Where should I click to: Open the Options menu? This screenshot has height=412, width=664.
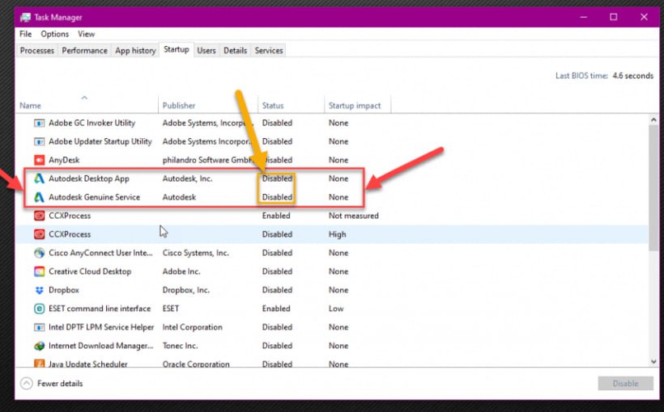(x=54, y=34)
